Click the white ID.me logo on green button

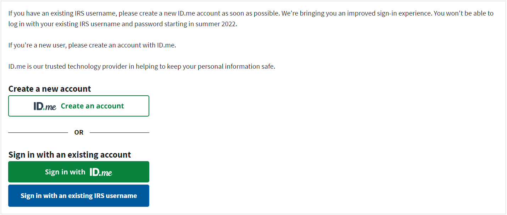101,172
